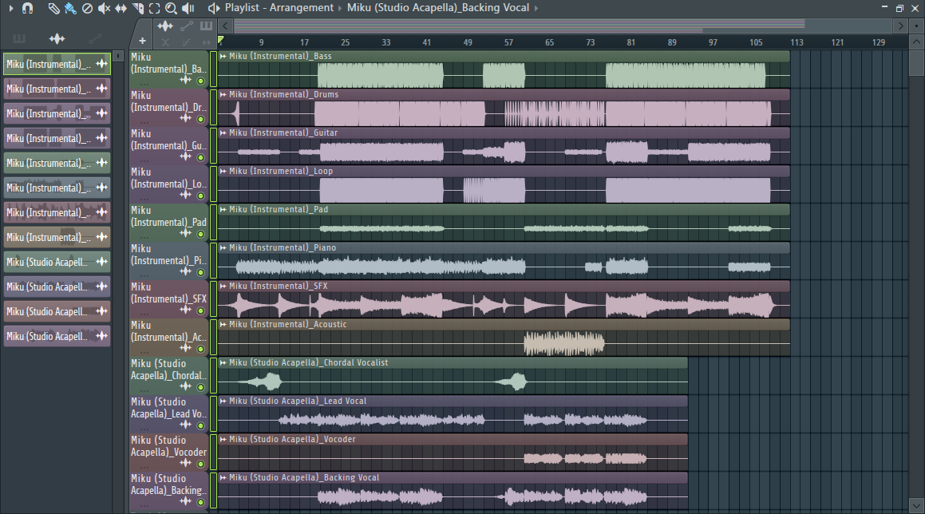Image resolution: width=925 pixels, height=514 pixels.
Task: Mute the Miku (Instrumental)_Loop track
Action: tap(200, 196)
